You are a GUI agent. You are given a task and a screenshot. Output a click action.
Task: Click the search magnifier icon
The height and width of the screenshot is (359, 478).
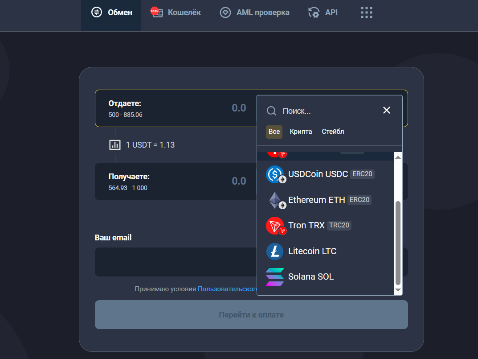point(271,111)
